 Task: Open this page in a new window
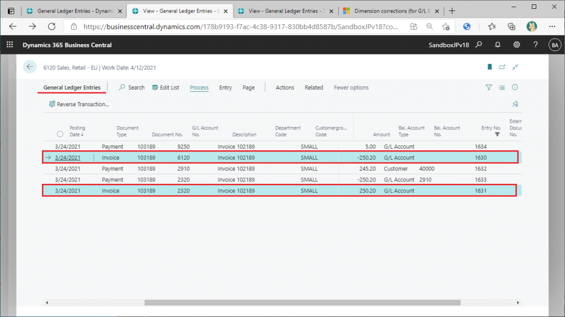tap(502, 67)
